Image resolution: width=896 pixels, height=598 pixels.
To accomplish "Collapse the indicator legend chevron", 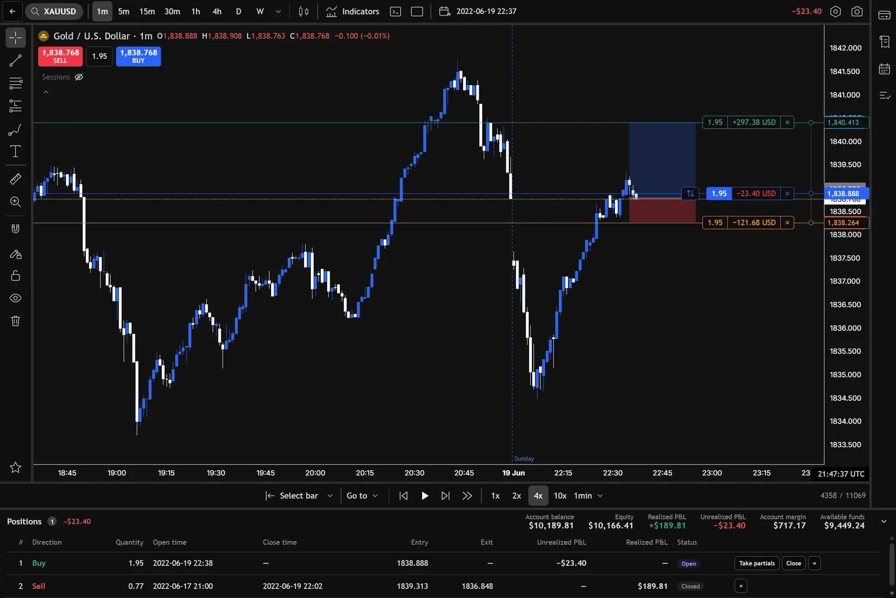I will [46, 92].
